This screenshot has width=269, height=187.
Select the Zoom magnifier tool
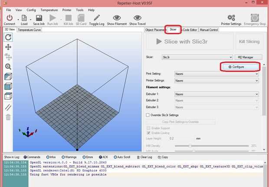click(x=8, y=67)
